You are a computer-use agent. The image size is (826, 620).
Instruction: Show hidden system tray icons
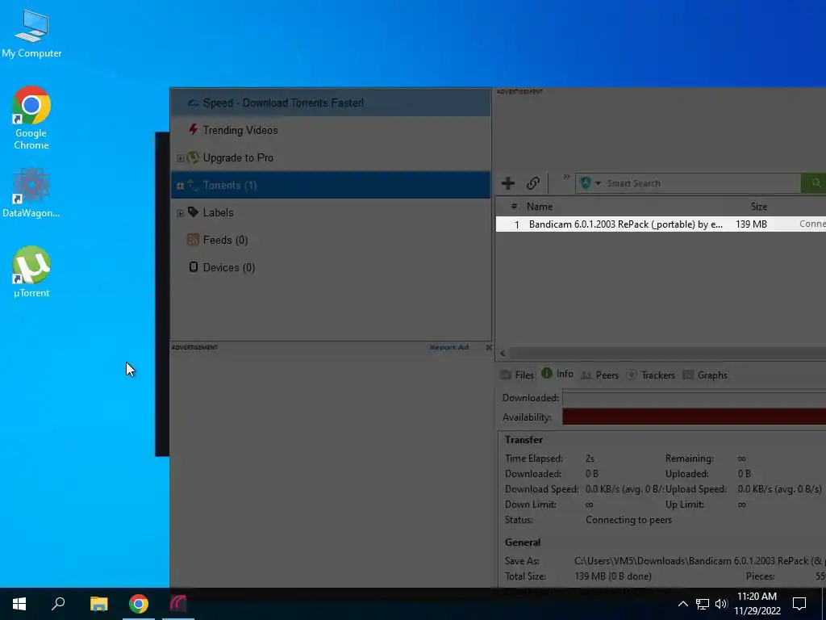682,604
